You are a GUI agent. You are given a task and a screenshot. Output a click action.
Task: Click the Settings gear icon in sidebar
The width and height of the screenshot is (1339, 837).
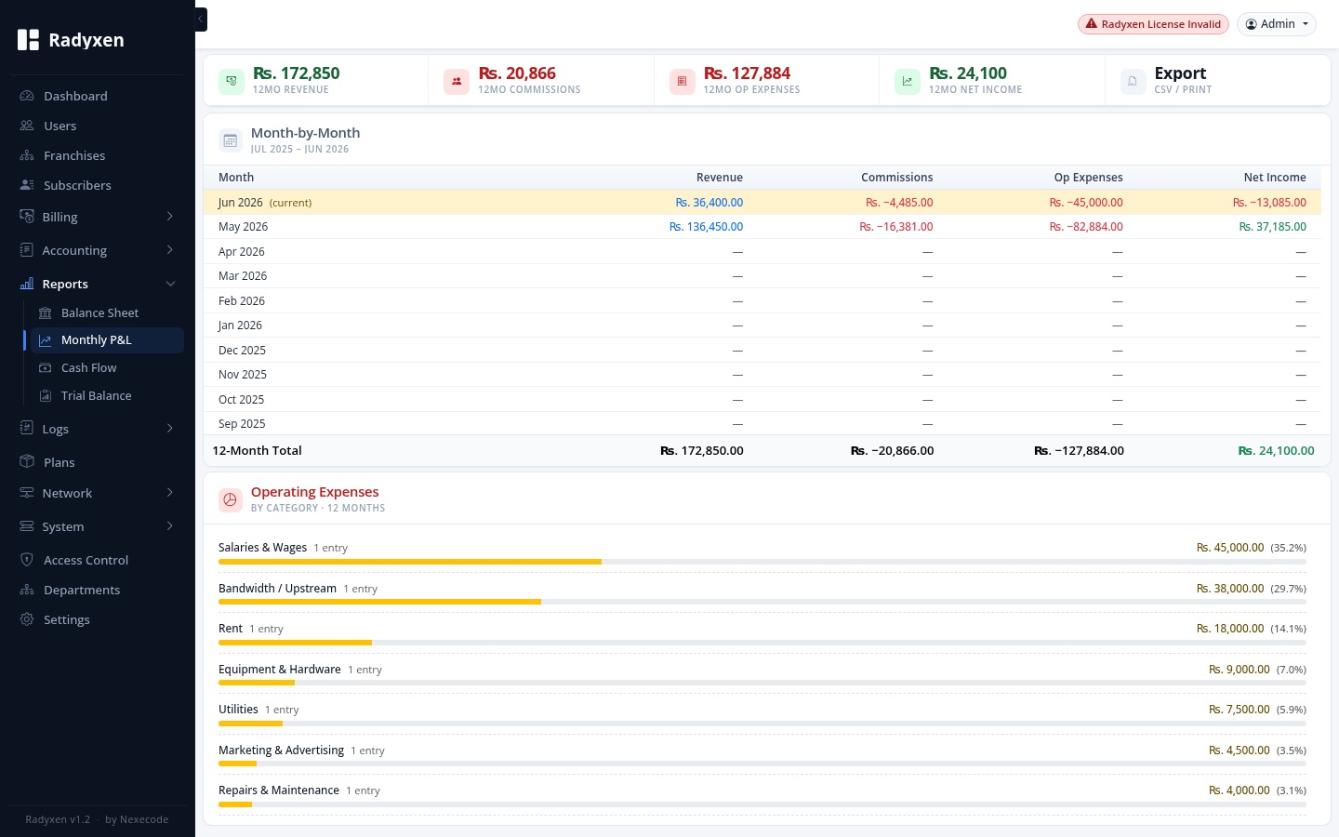click(x=27, y=619)
